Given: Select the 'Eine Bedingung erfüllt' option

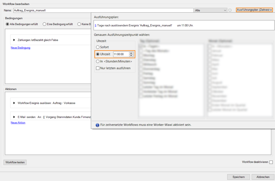Looking at the screenshot, I should (45, 24).
